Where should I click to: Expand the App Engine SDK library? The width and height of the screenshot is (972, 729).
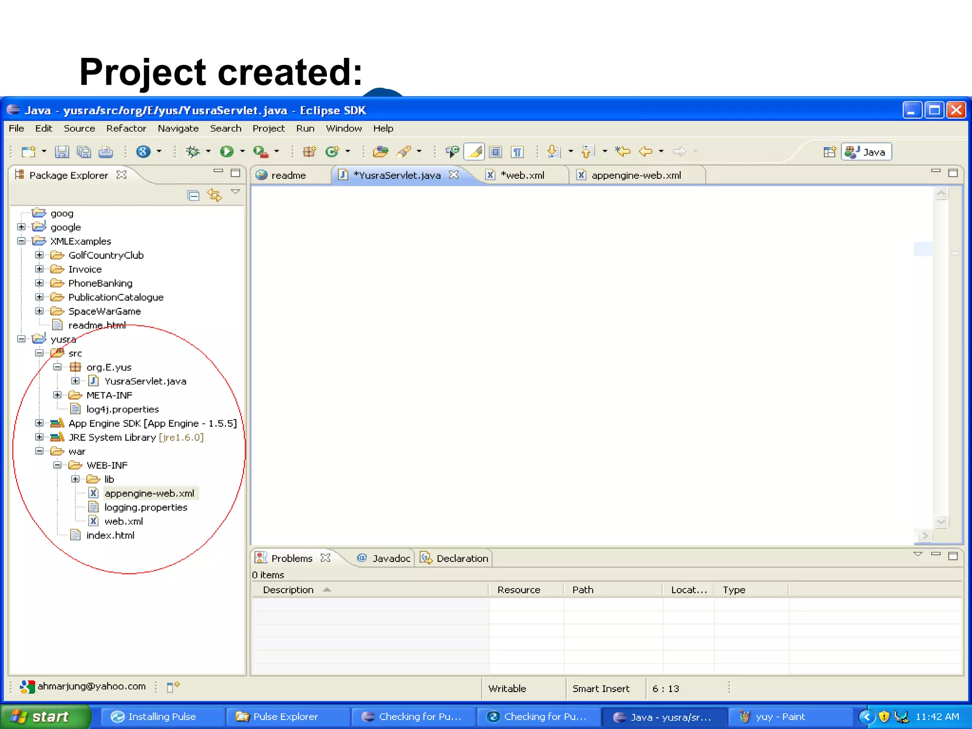(39, 423)
